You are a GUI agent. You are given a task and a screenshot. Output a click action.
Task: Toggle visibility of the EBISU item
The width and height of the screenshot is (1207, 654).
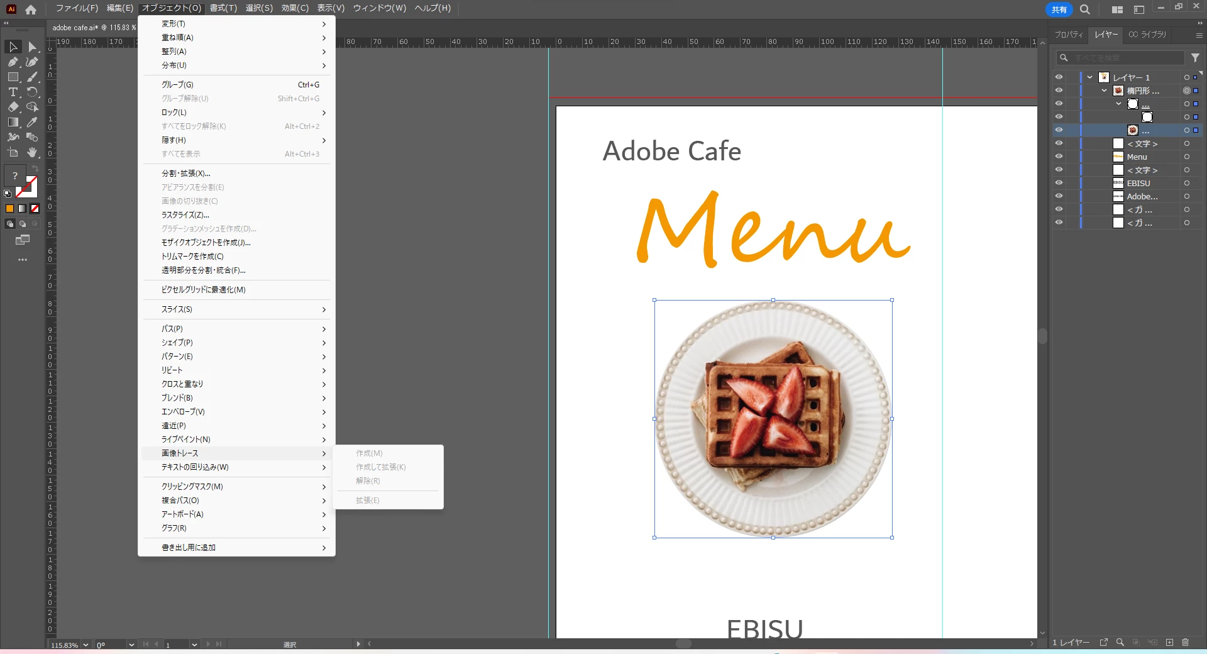tap(1059, 183)
